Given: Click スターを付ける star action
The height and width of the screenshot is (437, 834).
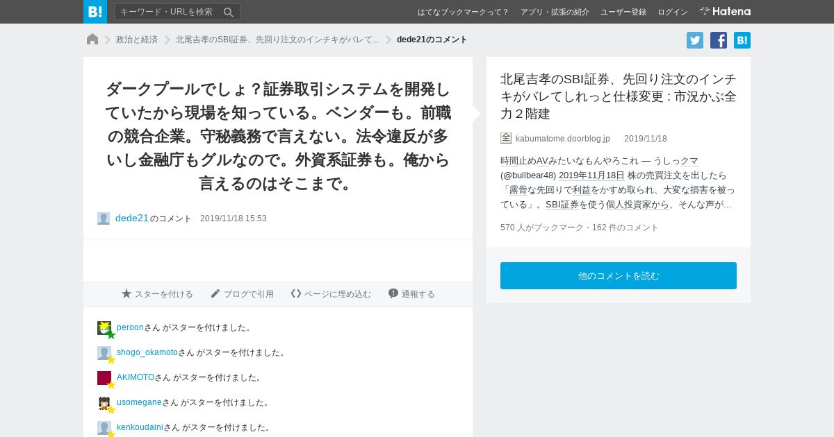Looking at the screenshot, I should (x=157, y=294).
